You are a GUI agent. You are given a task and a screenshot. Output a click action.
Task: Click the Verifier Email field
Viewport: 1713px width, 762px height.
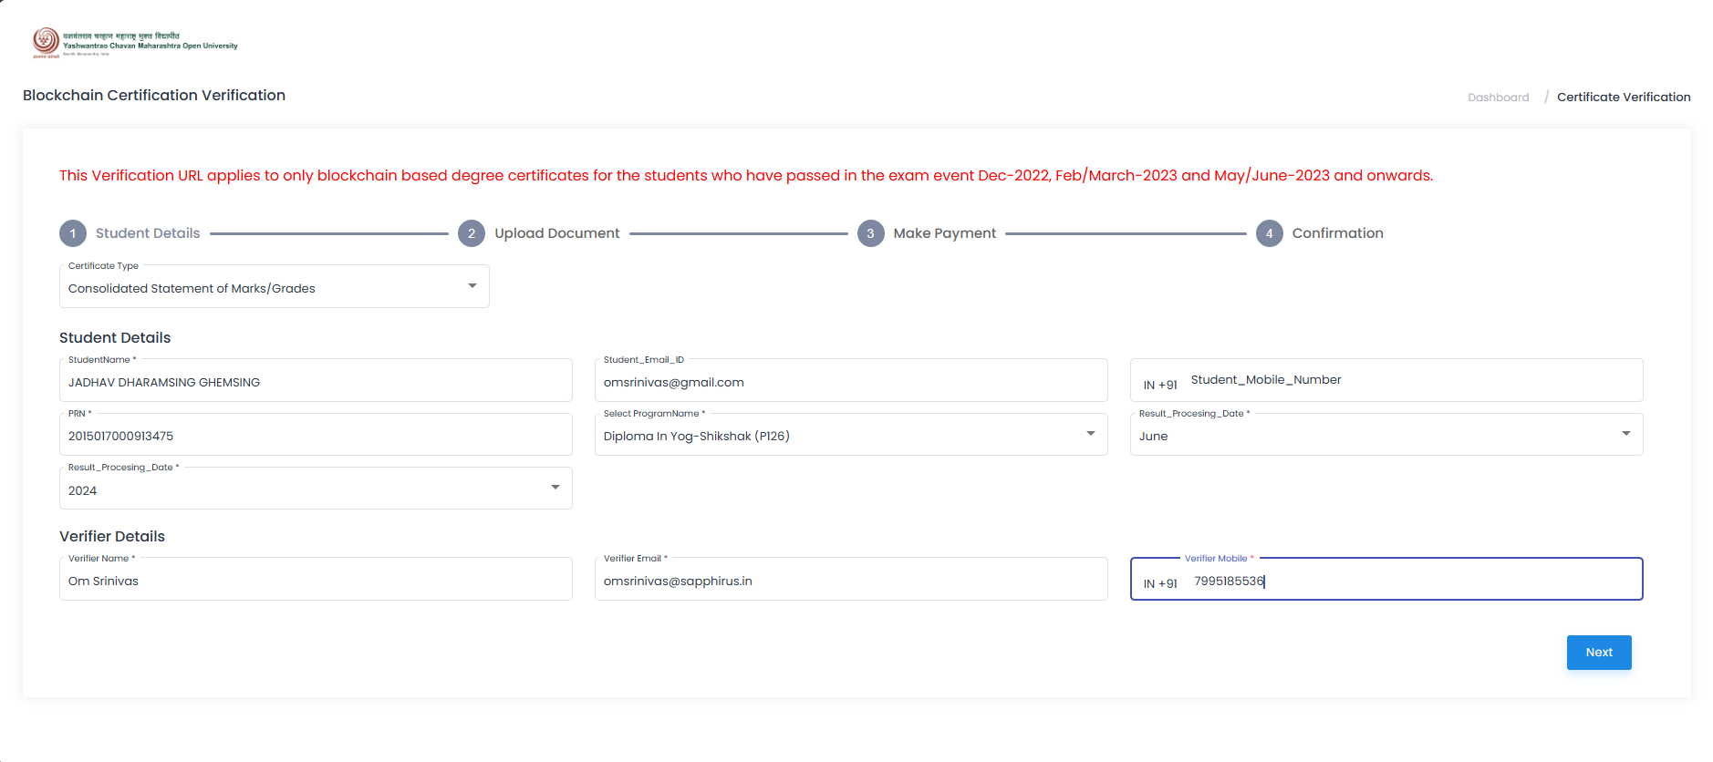click(850, 581)
